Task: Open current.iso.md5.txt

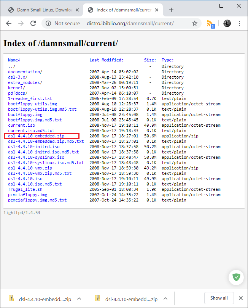Action: [x=31, y=131]
